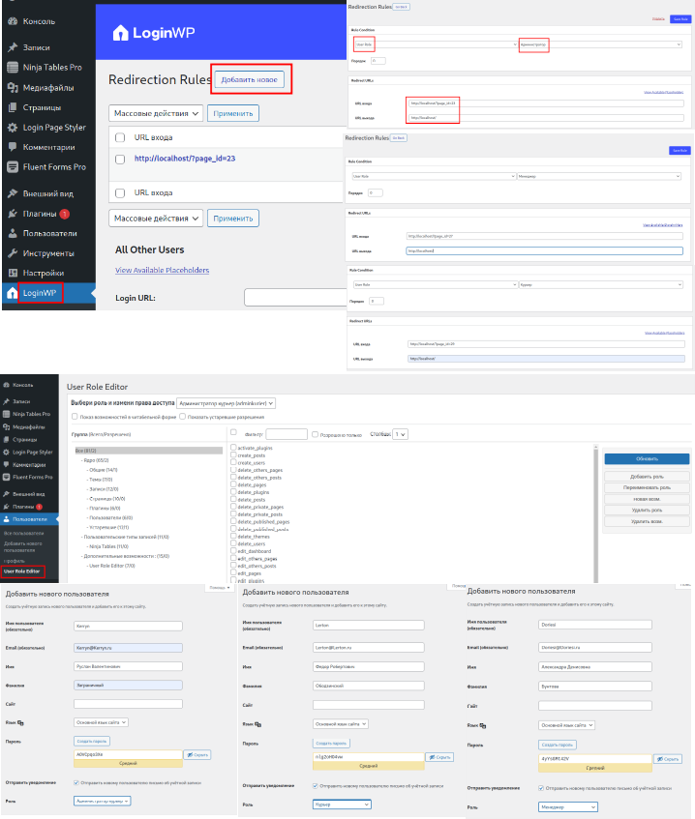695x819 pixels.
Task: Click the capabilities list scrollbar
Action: tap(595, 513)
